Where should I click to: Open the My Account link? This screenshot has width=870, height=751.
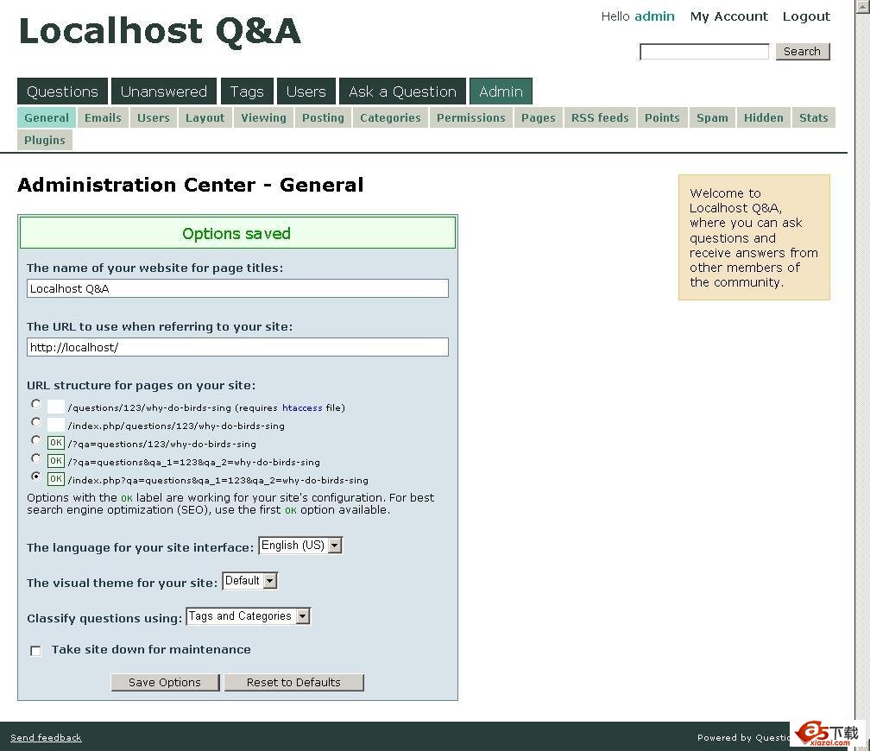pyautogui.click(x=729, y=16)
